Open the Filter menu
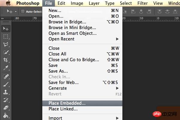This screenshot has height=120, width=180. 142,3
